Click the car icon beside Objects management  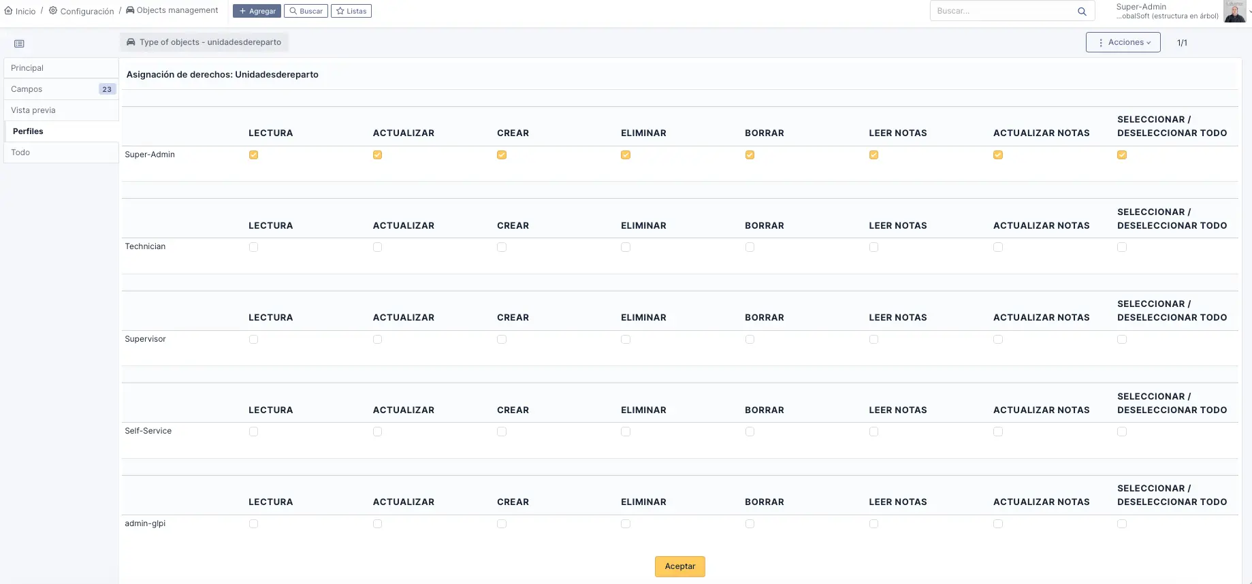130,10
